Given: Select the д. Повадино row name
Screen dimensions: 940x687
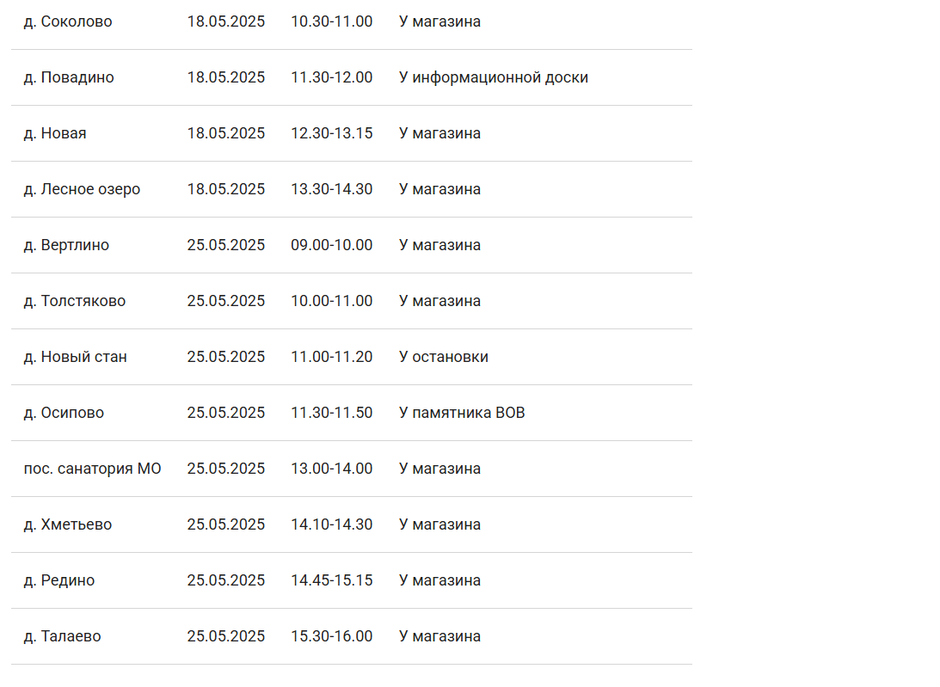Looking at the screenshot, I should tap(69, 77).
